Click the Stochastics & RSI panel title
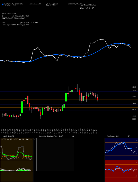The height and width of the screenshot is (182, 138). [118, 136]
